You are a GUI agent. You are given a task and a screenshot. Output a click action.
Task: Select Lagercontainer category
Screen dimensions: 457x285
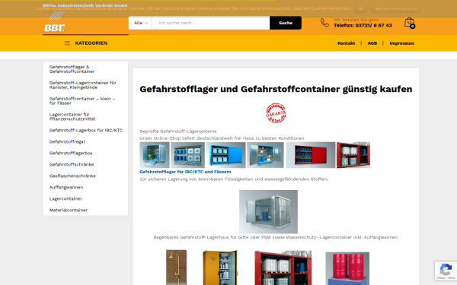pos(66,198)
